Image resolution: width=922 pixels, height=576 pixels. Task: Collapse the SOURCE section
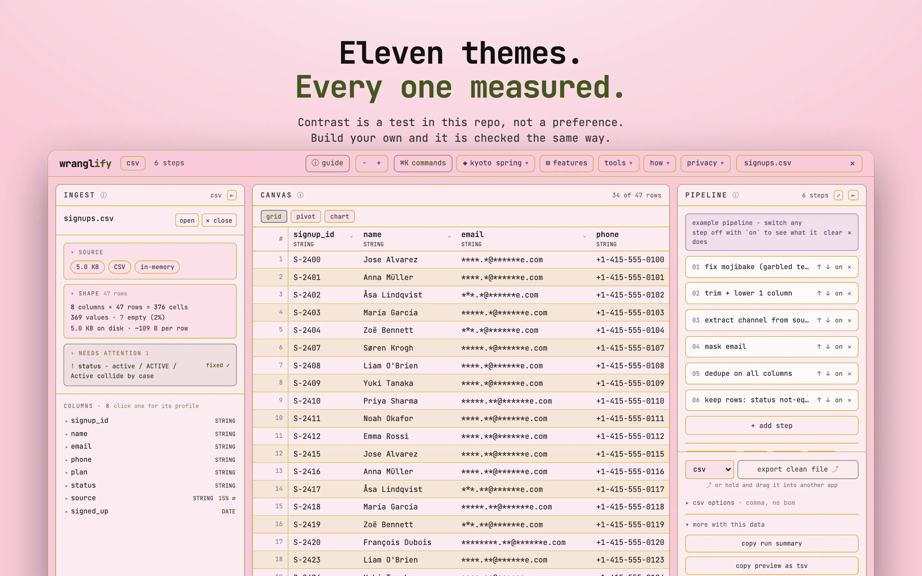coord(87,252)
